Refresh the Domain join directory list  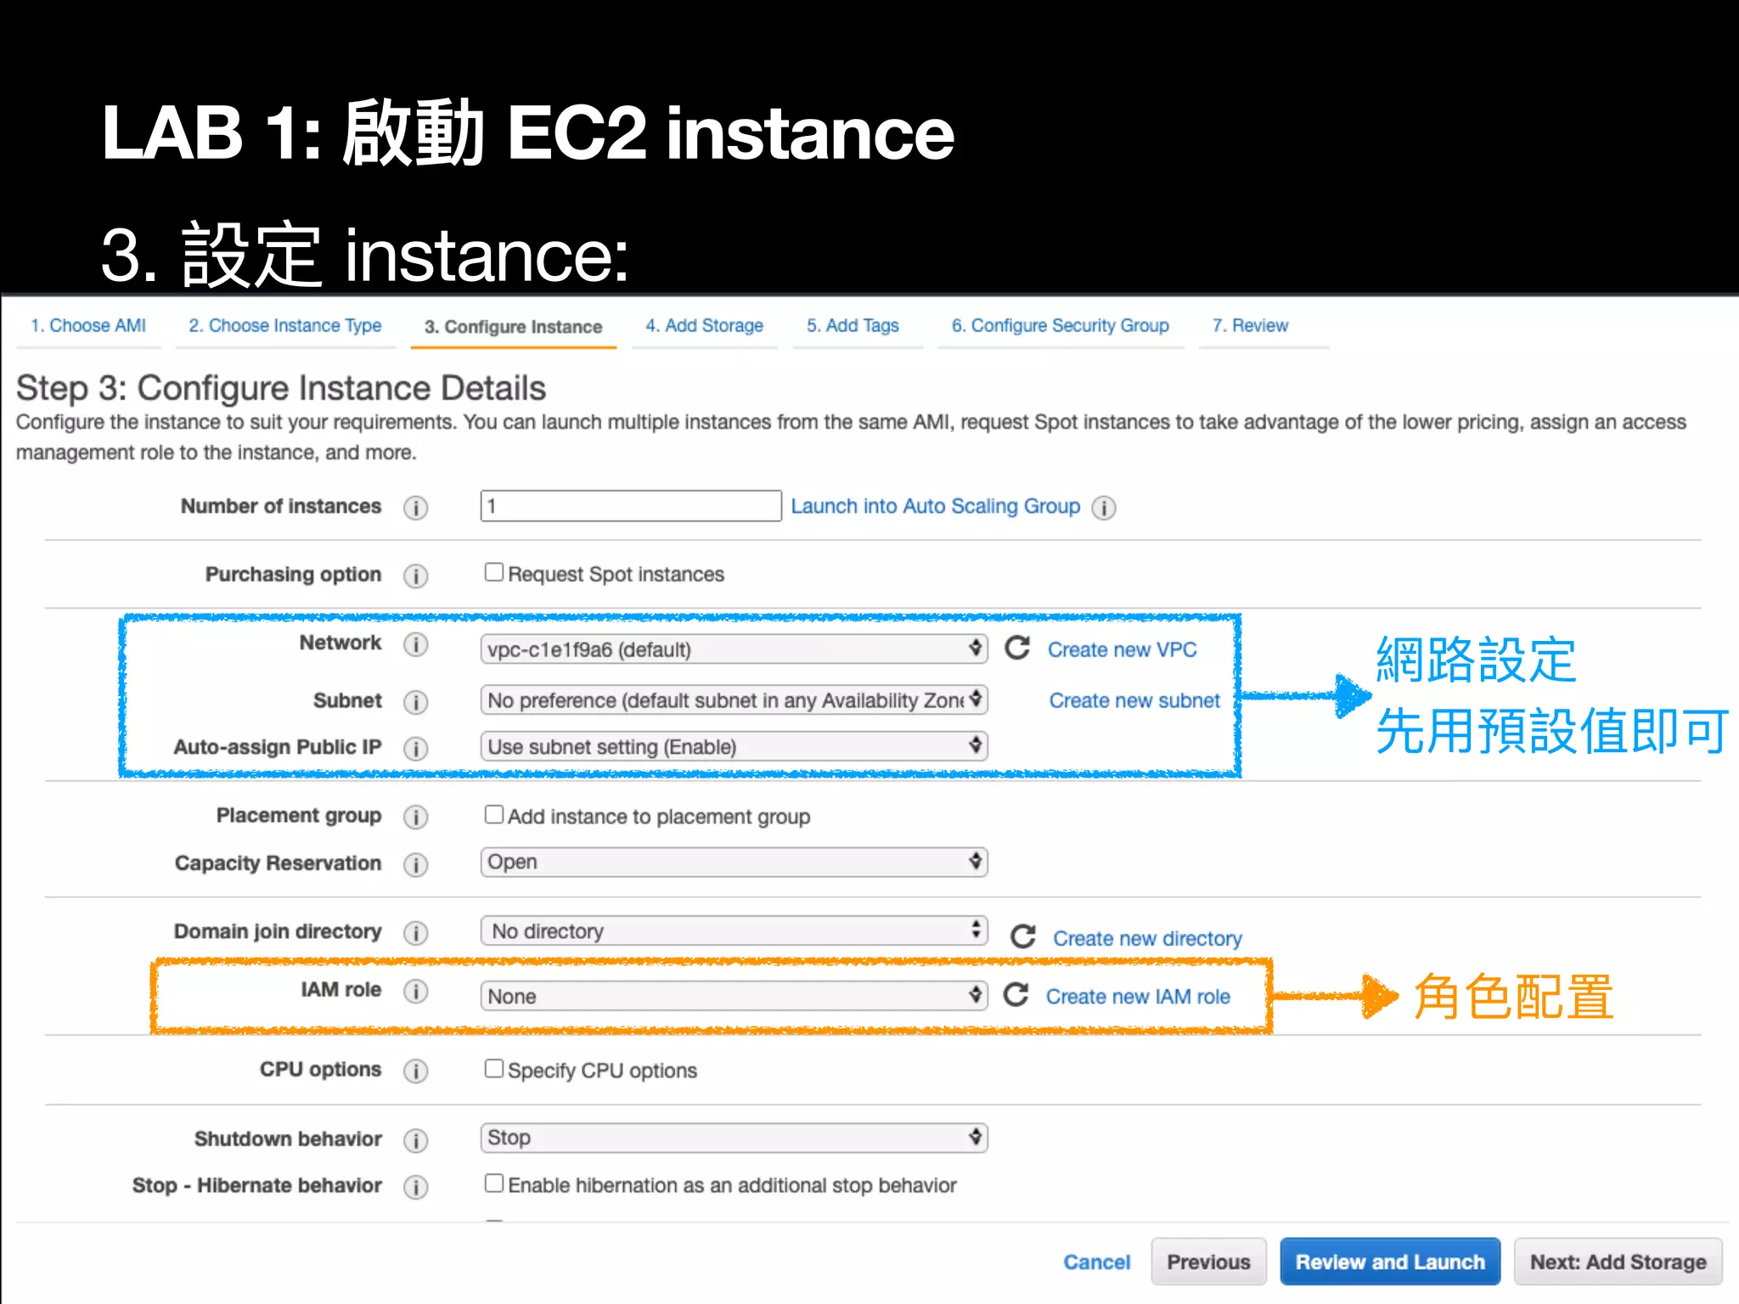pos(1023,936)
